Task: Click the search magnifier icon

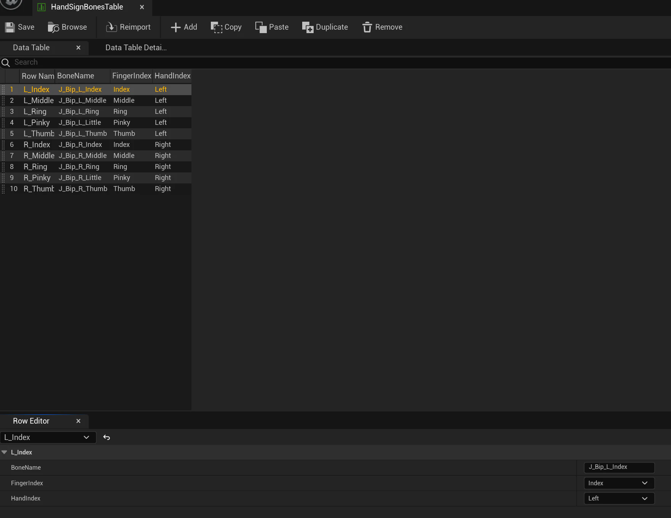Action: pyautogui.click(x=6, y=62)
